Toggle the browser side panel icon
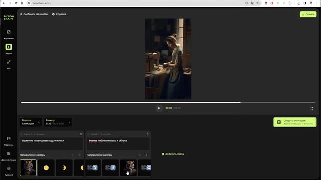Viewport: 321px width, 180px height. (305, 3)
